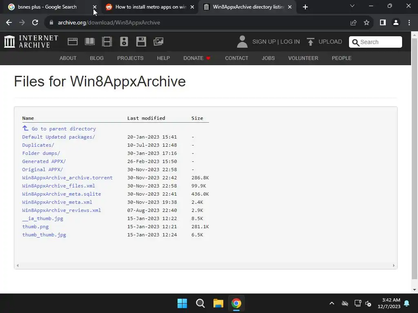
Task: Click Go to parent directory link
Action: click(64, 129)
